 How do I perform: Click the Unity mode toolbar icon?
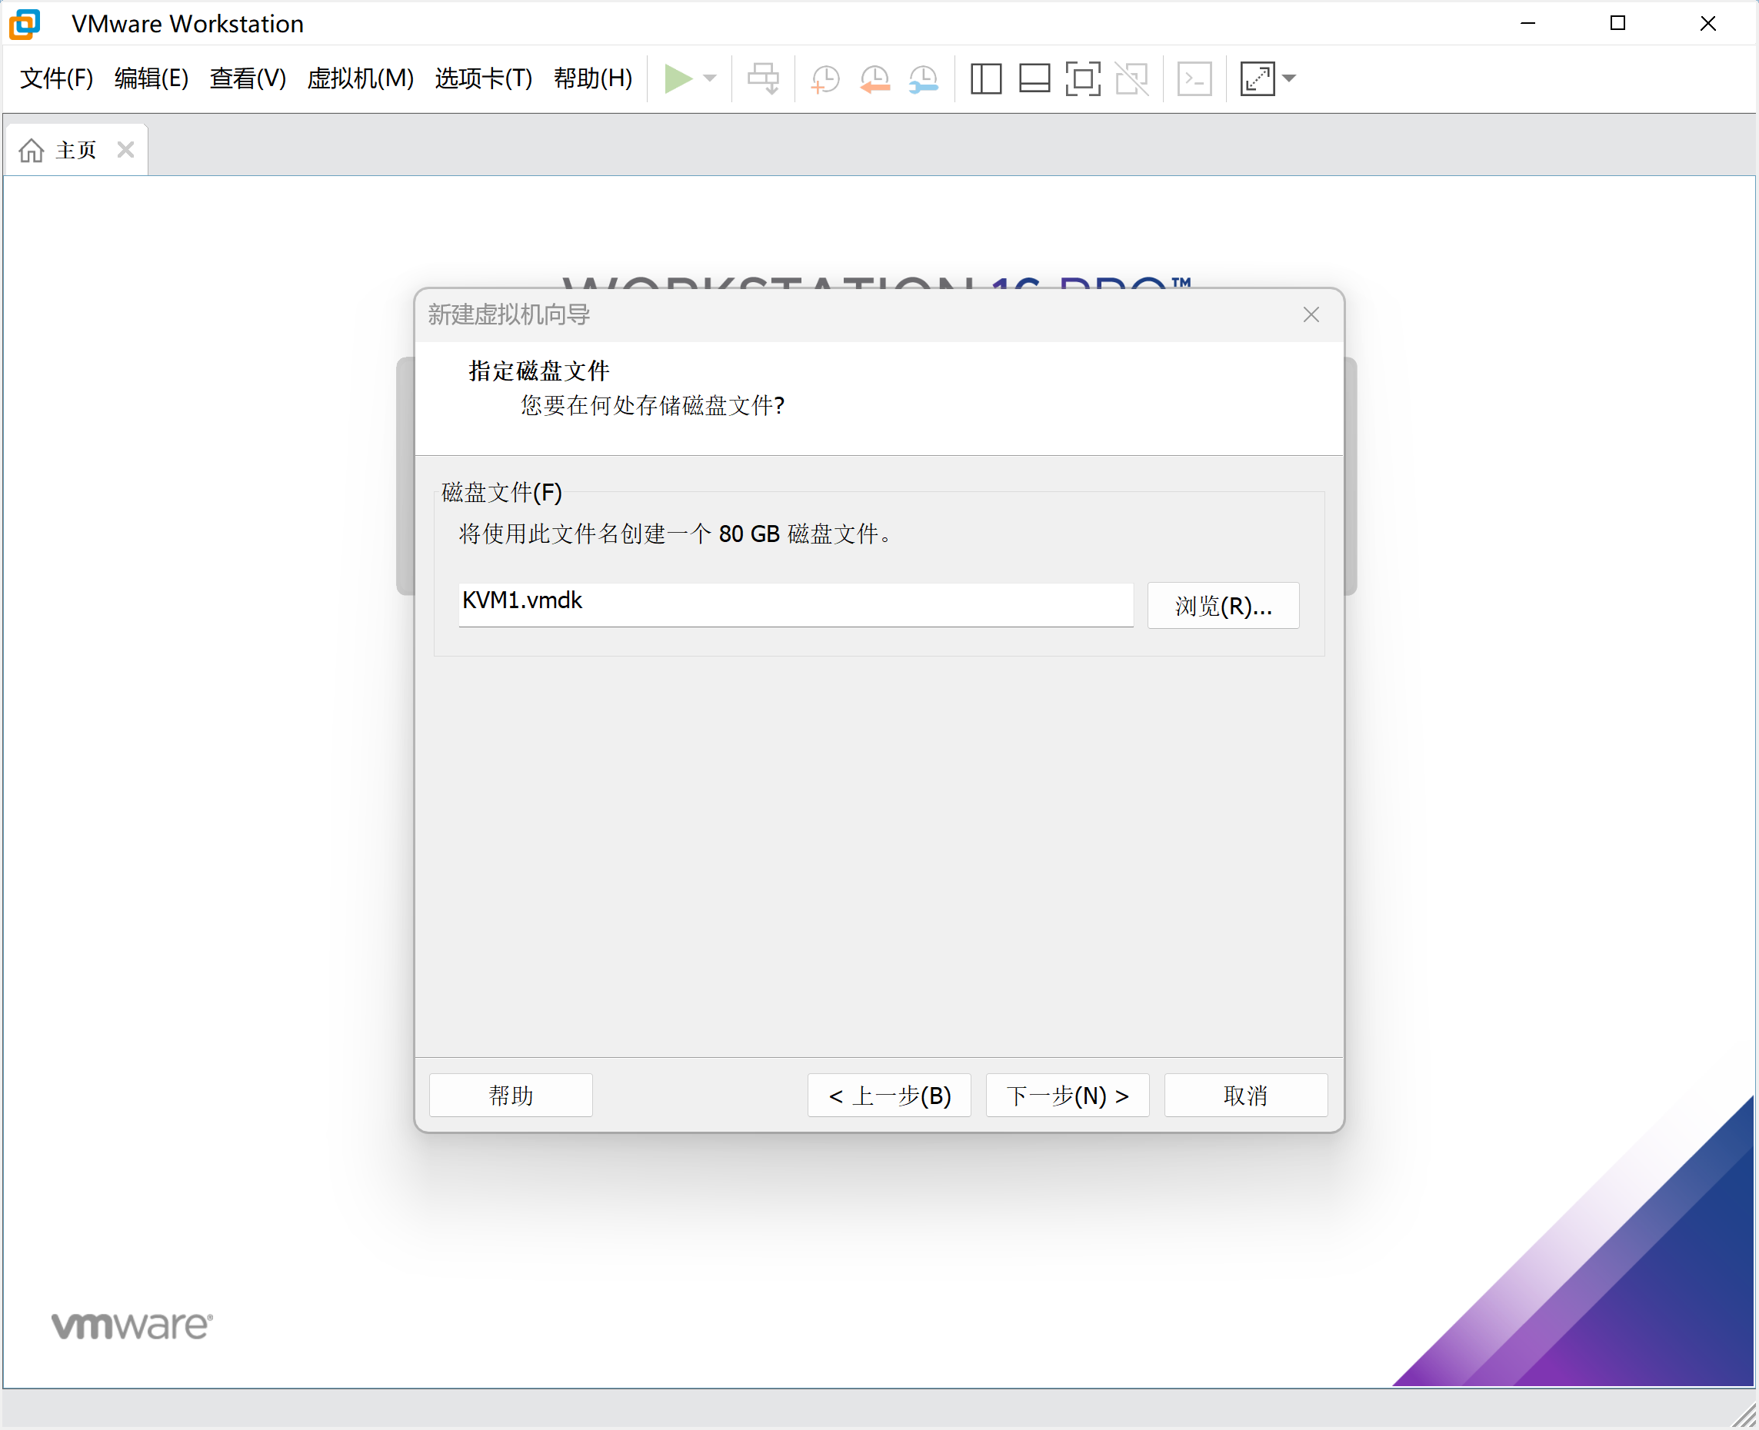[x=1132, y=79]
